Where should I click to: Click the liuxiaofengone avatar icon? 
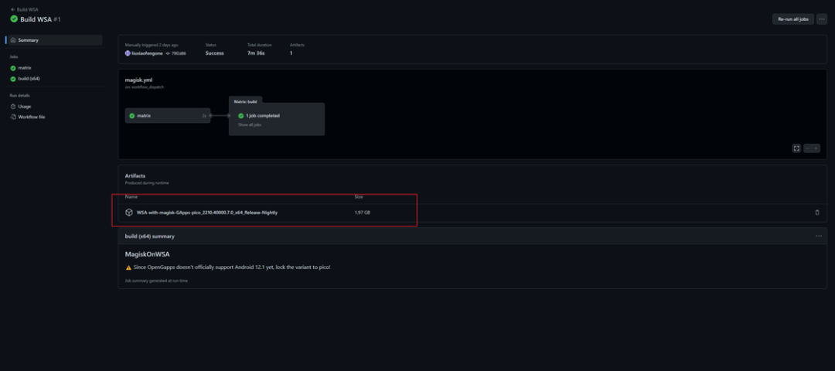pyautogui.click(x=128, y=53)
